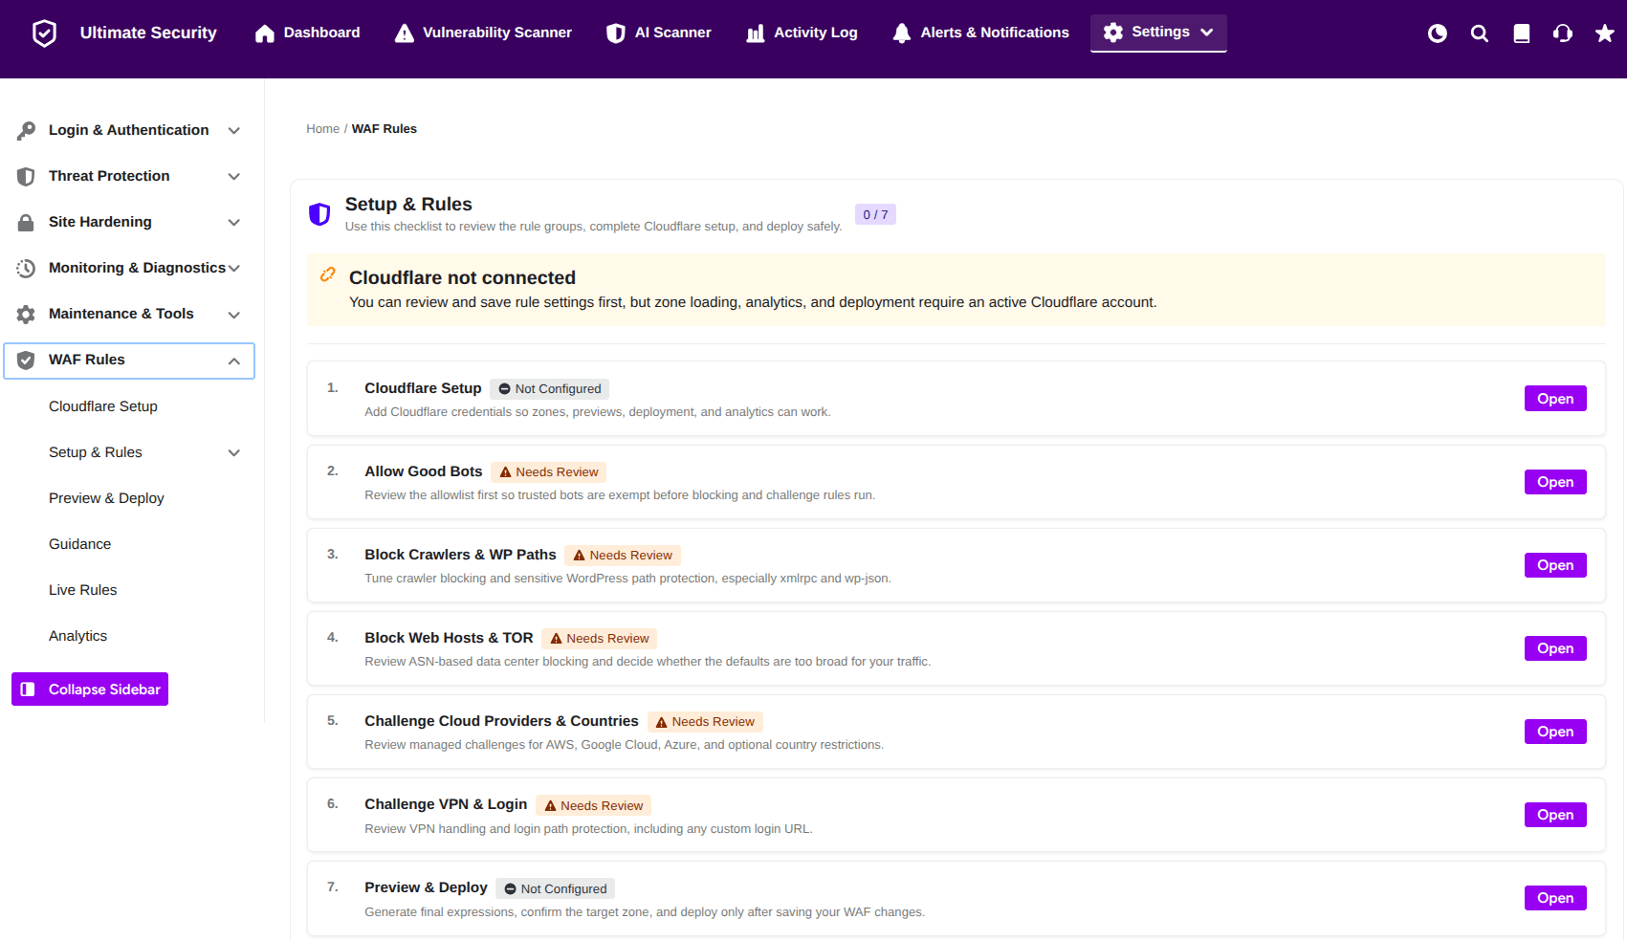Viewport: 1627px width, 941px height.
Task: Click the star icon in header
Action: click(x=1604, y=33)
